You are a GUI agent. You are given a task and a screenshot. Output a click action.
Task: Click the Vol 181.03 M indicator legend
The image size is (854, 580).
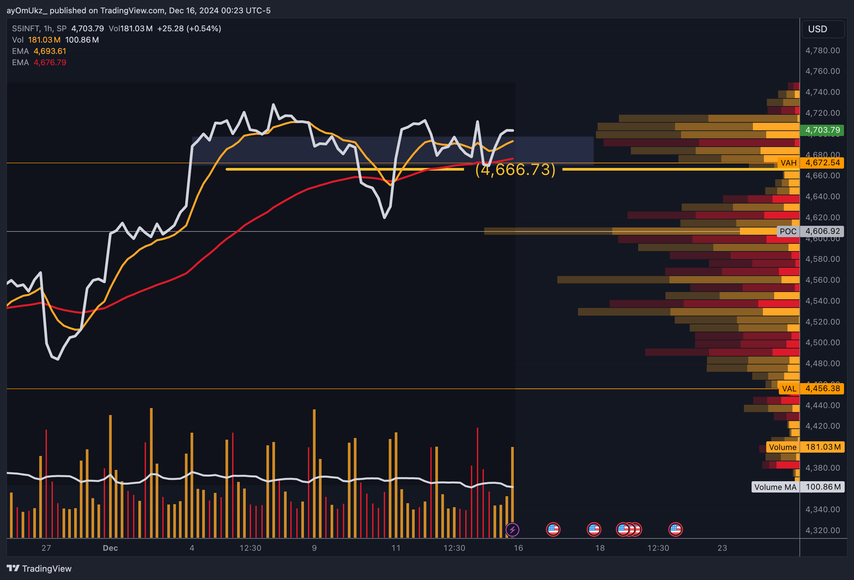coord(55,40)
